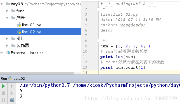Image resolution: width=180 pixels, height=104 pixels.
Task: Click the output value 2 in console
Action: click(x=21, y=96)
